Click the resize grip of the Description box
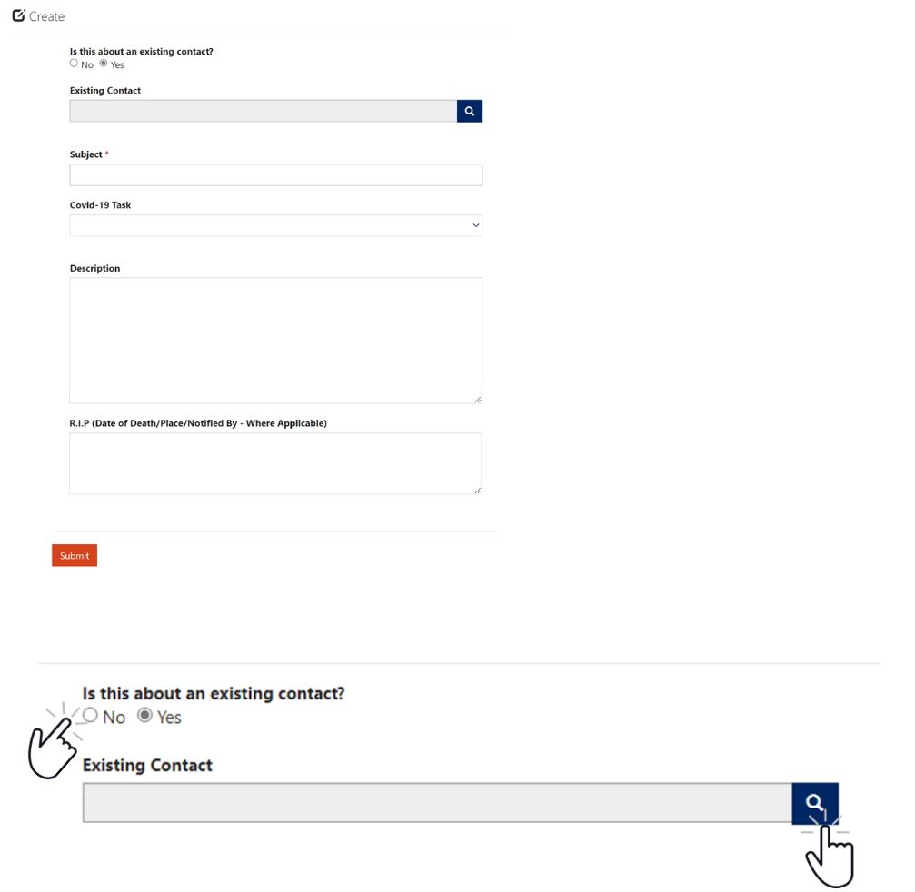 478,400
